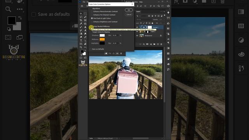Open the Layers panel options menu
The image size is (249, 140).
(164, 12)
